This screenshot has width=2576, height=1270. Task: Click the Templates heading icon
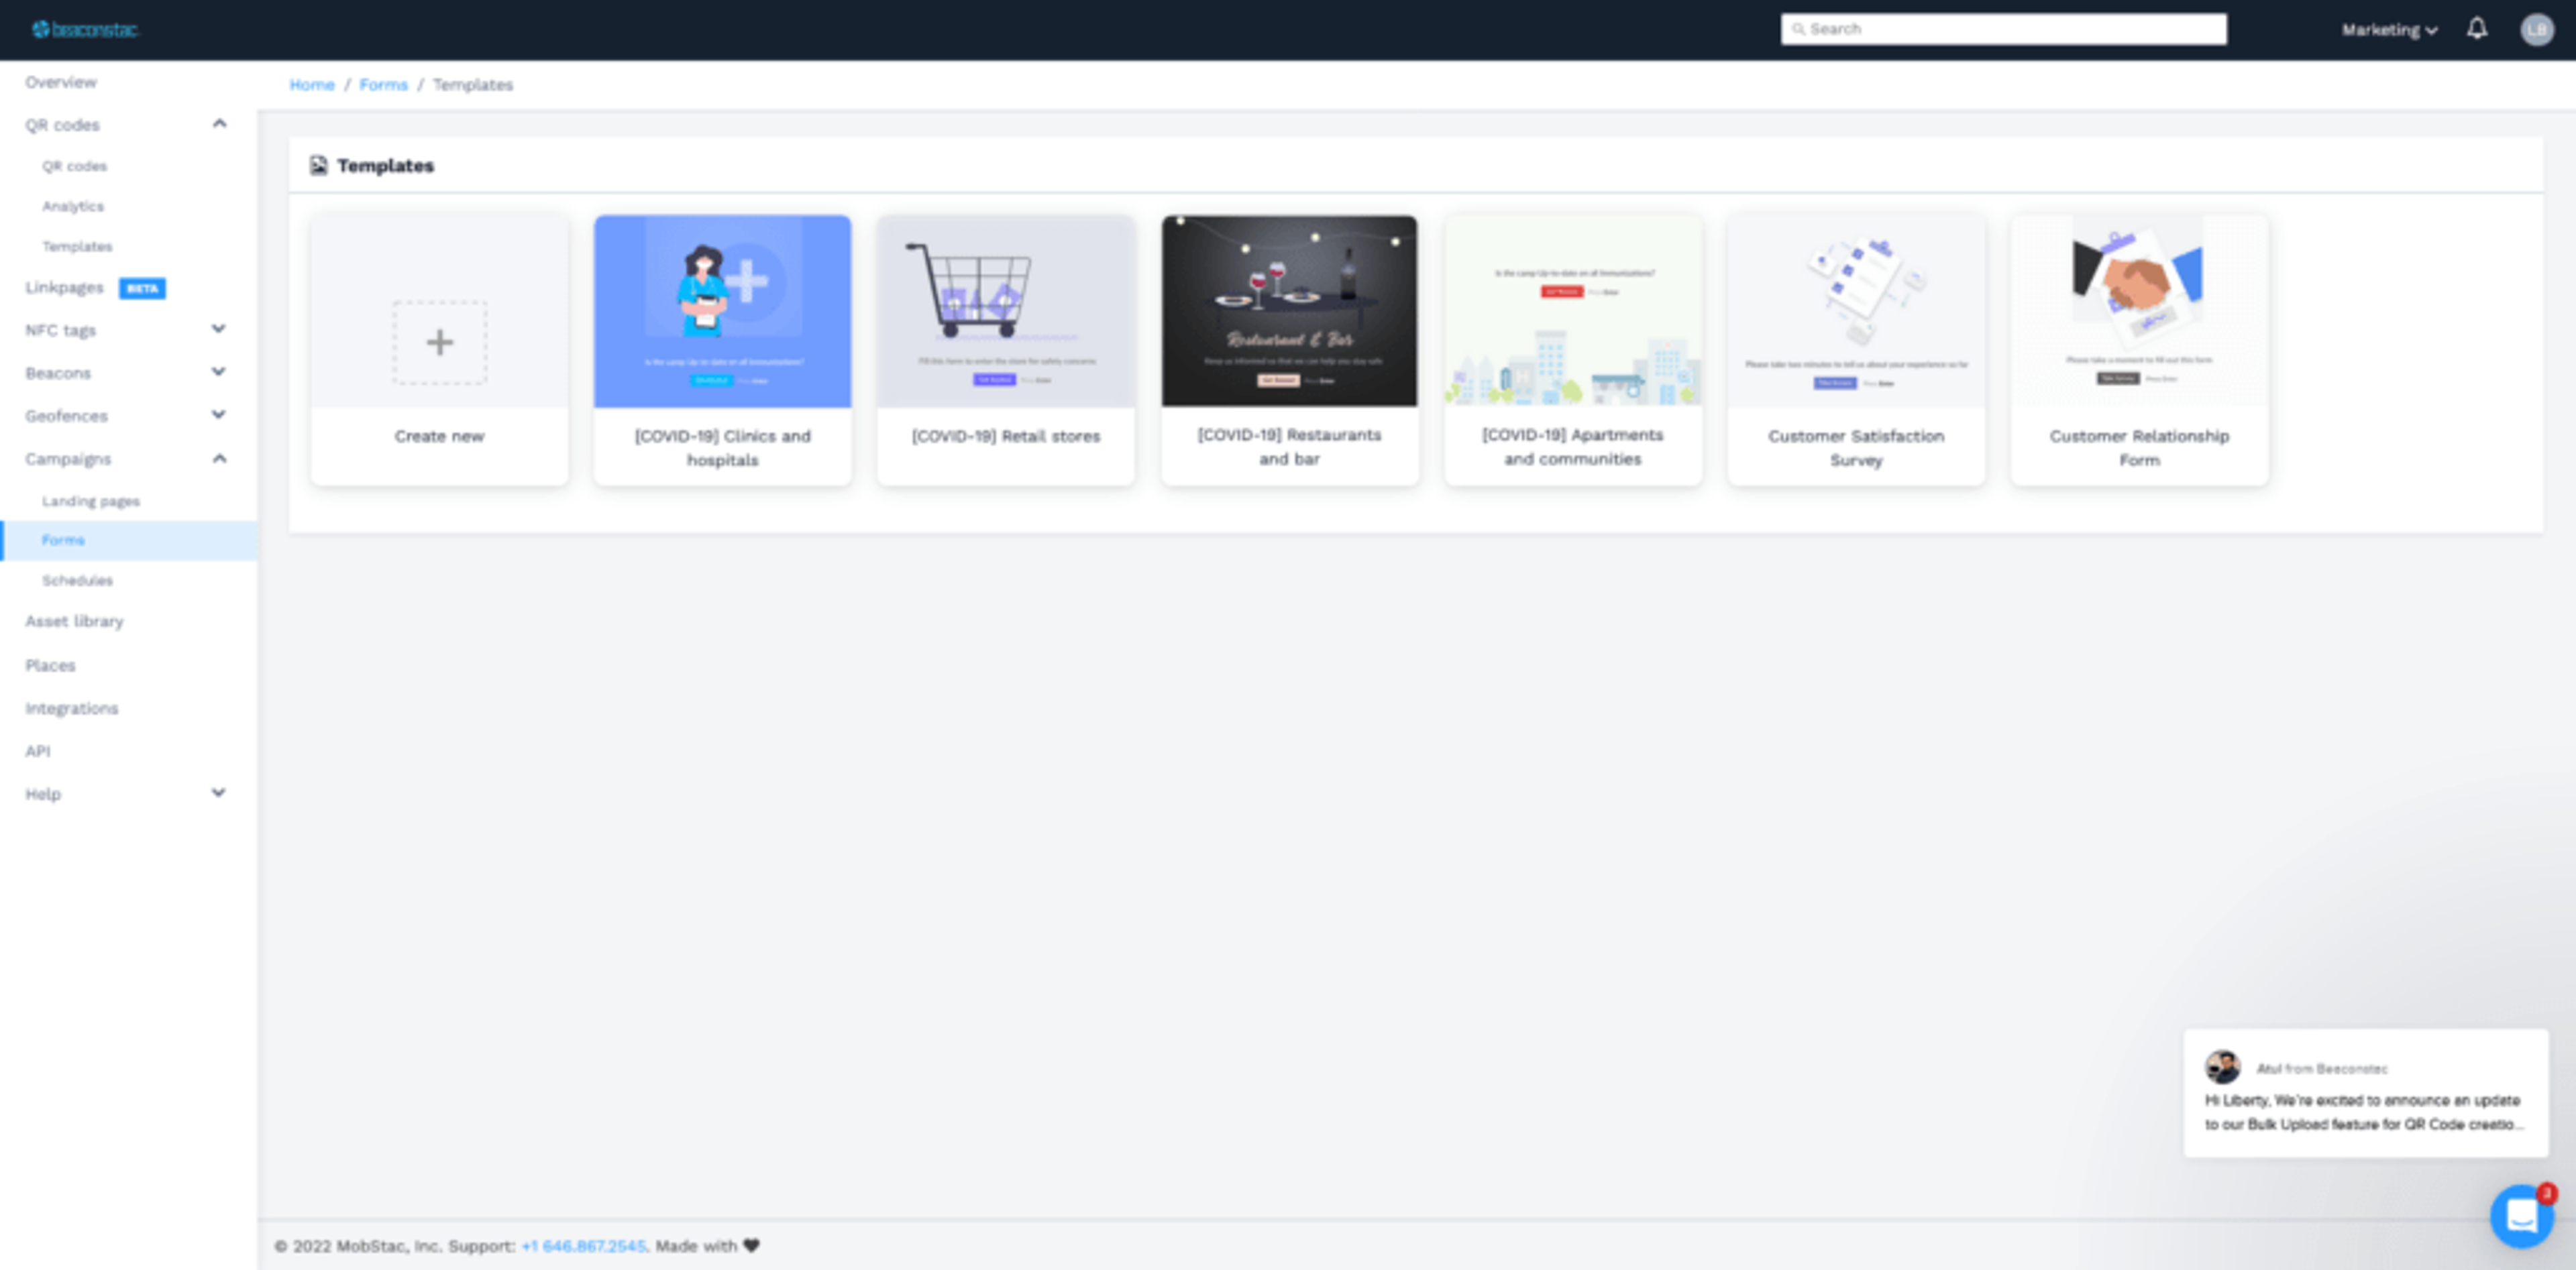coord(318,166)
